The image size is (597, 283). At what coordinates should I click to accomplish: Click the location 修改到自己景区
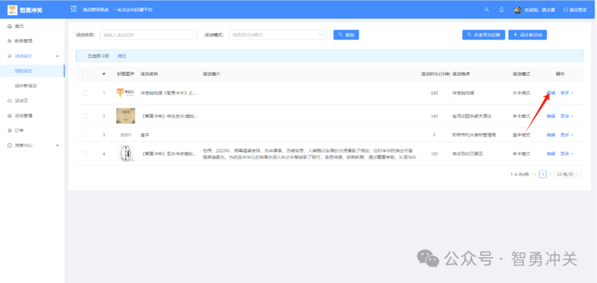pos(468,154)
